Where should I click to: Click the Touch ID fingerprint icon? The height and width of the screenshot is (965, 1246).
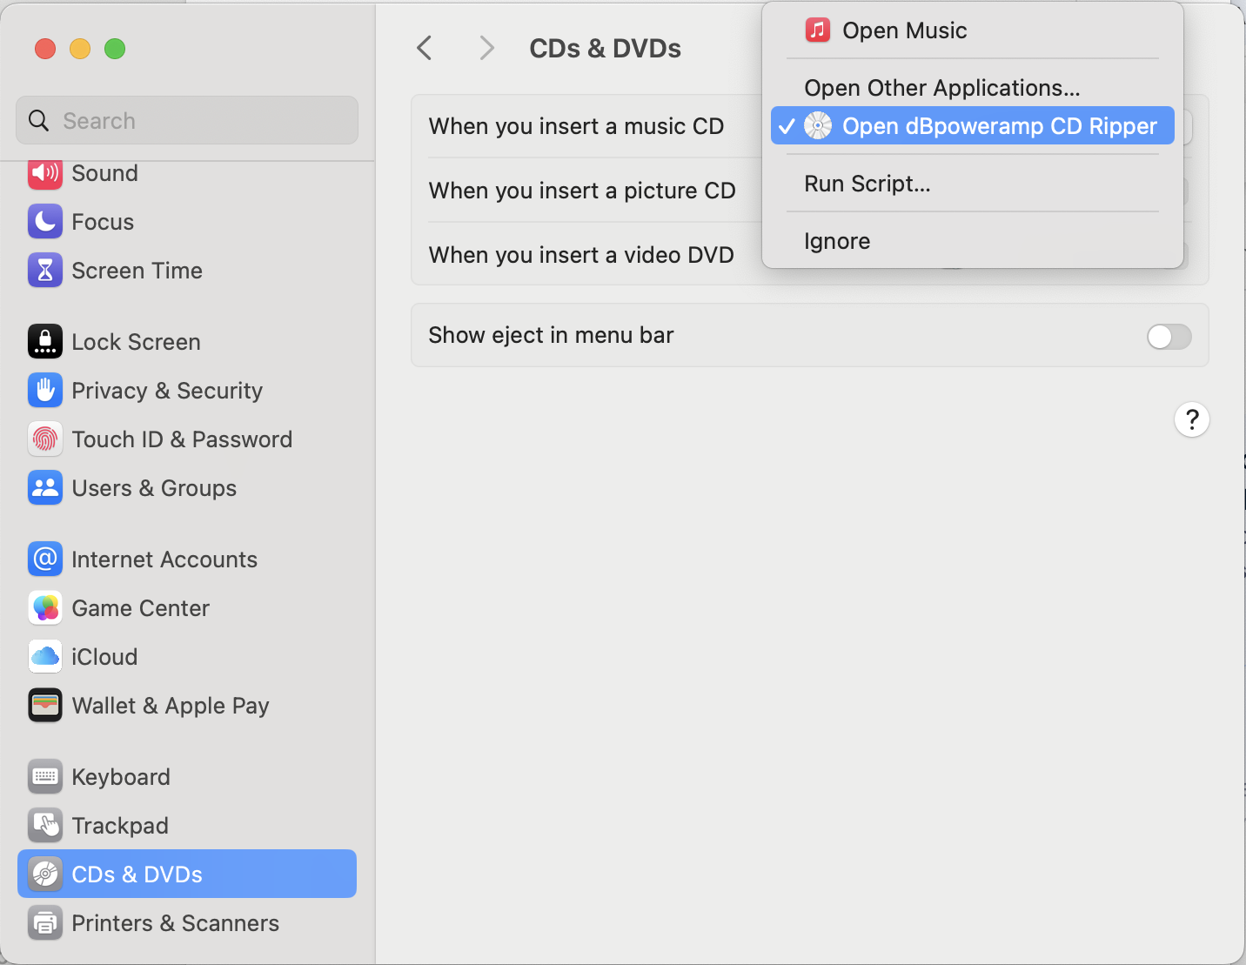pos(45,439)
